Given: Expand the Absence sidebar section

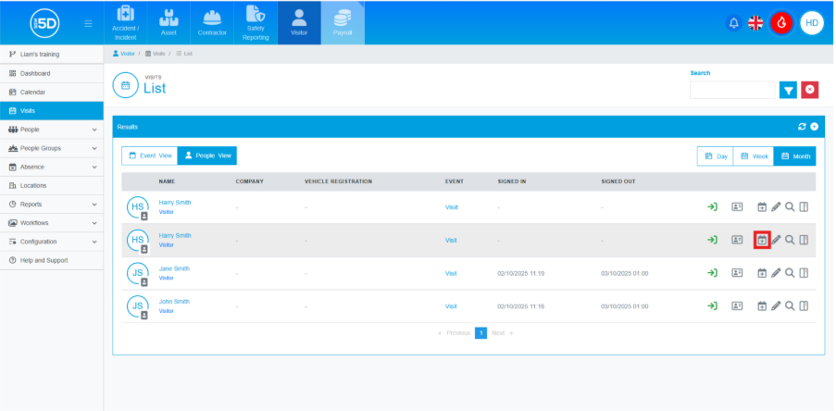Looking at the screenshot, I should (51, 167).
